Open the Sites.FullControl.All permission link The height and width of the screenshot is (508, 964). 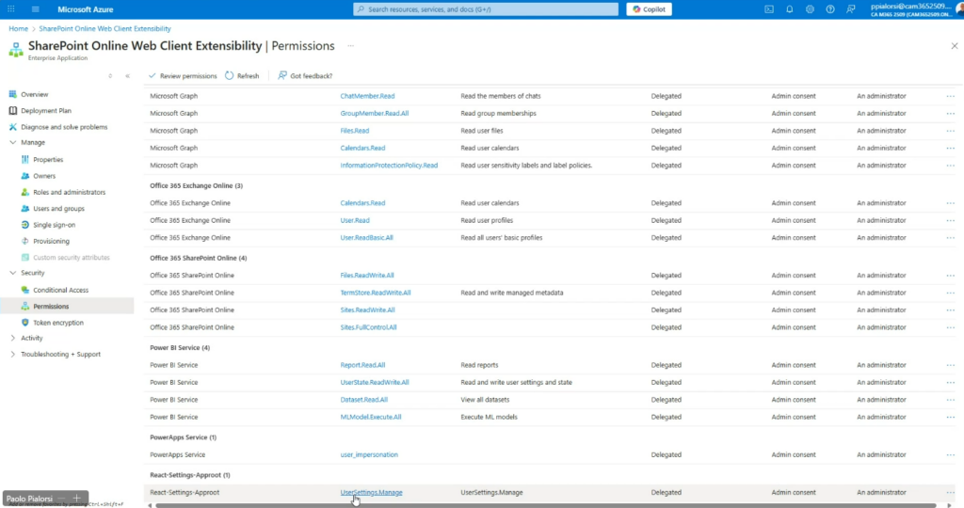click(x=368, y=327)
